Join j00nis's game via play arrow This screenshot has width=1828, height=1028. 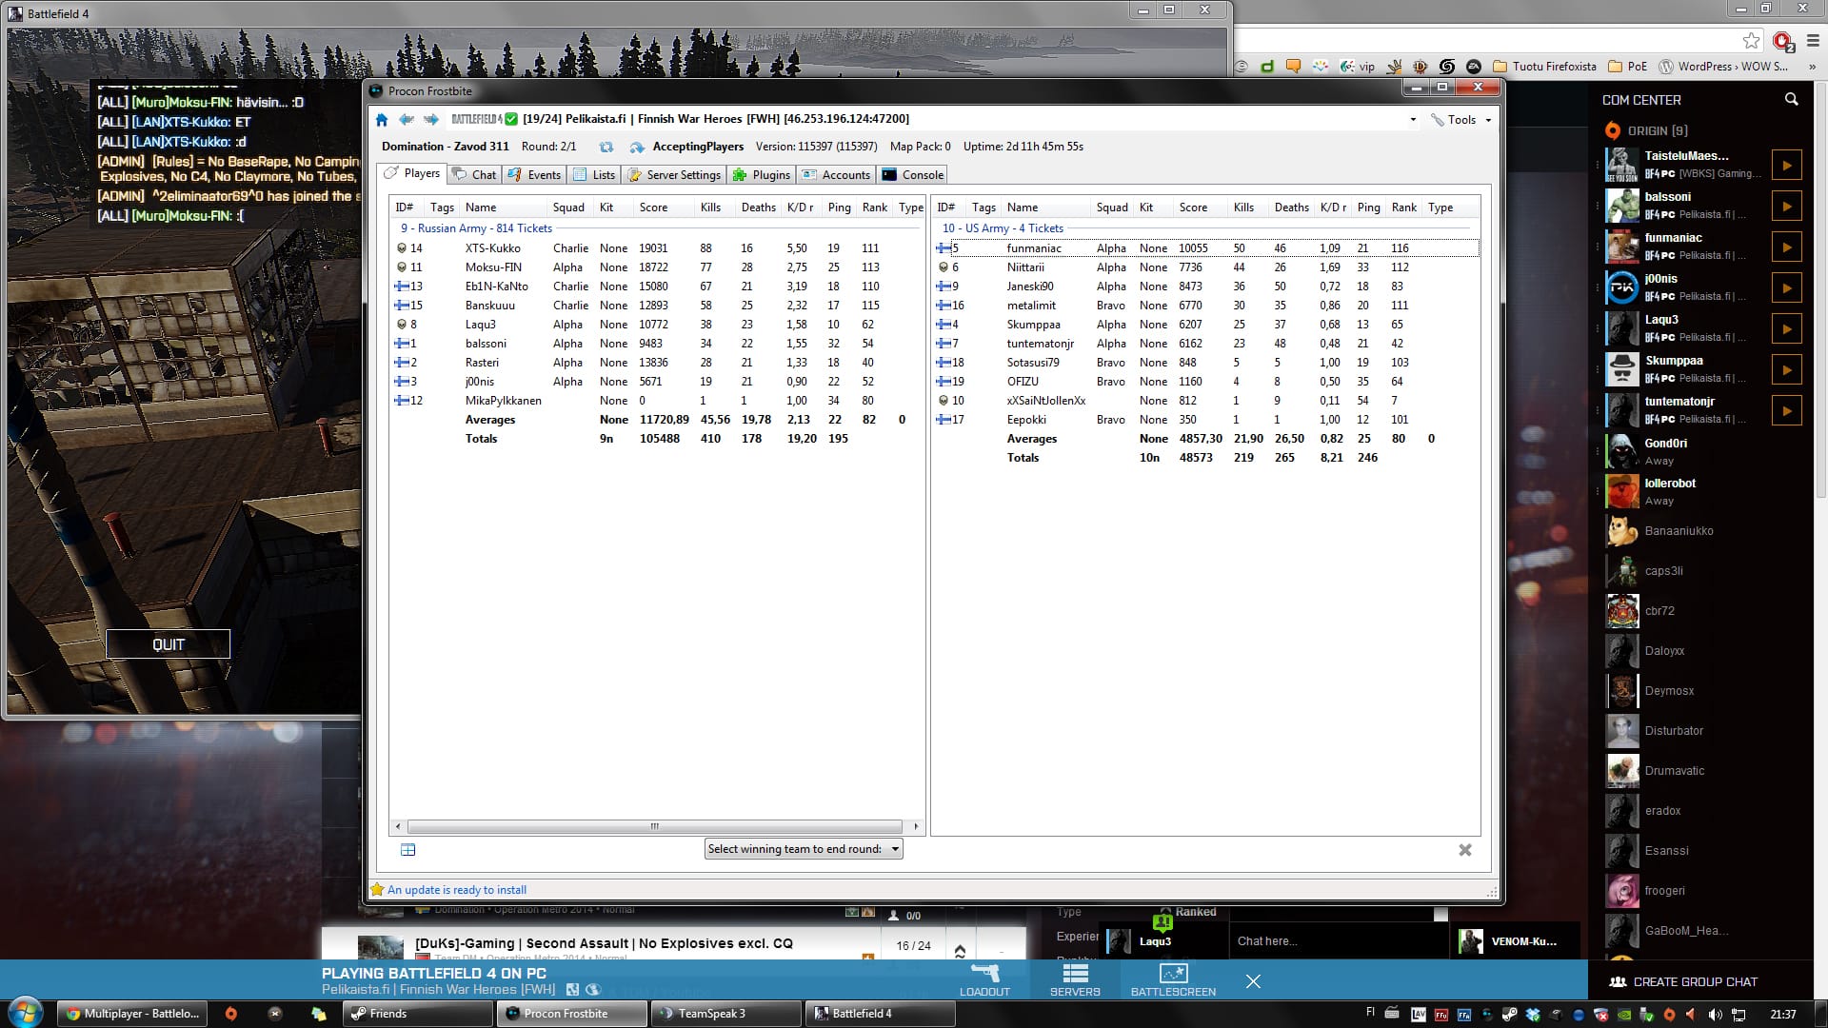[x=1786, y=287]
